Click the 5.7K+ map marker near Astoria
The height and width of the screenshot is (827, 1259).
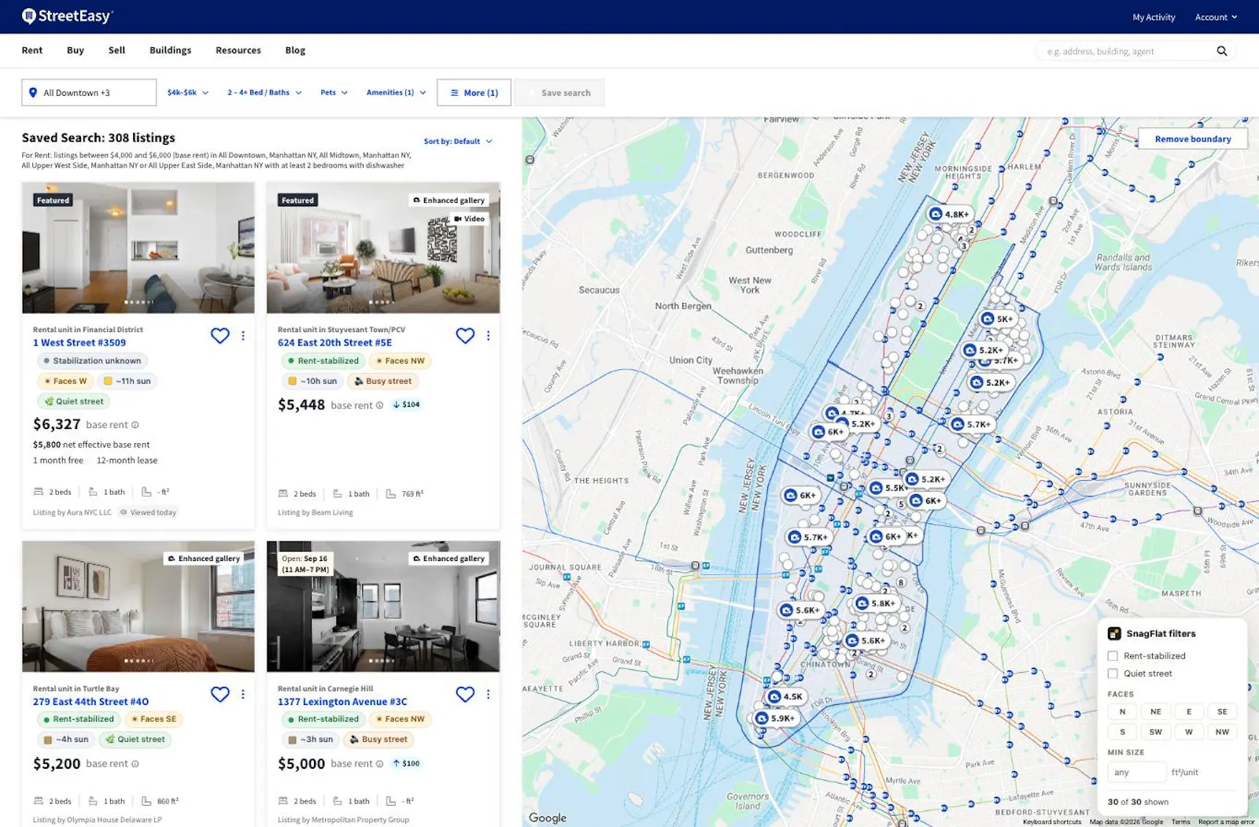point(971,424)
